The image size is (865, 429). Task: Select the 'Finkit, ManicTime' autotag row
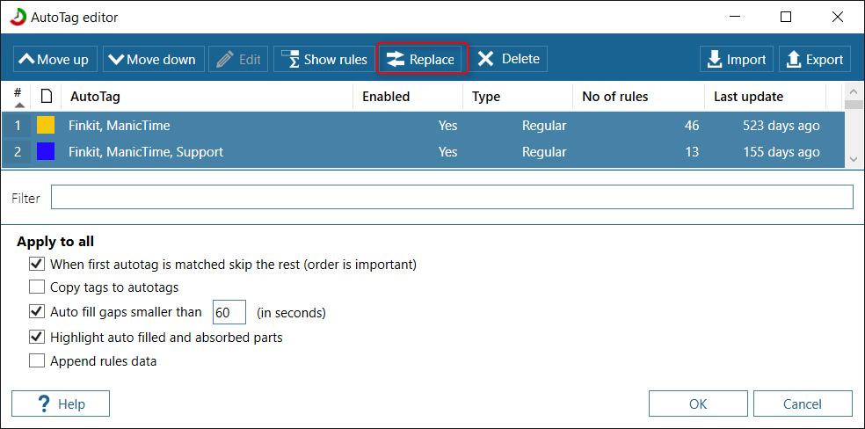tap(423, 126)
